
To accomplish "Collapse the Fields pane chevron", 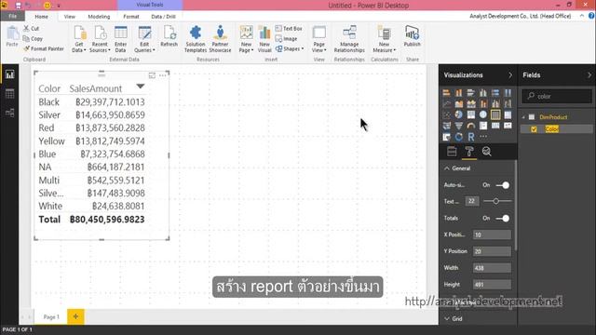I will pos(589,75).
